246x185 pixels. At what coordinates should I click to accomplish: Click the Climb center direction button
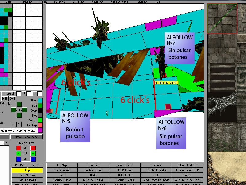point(19,110)
